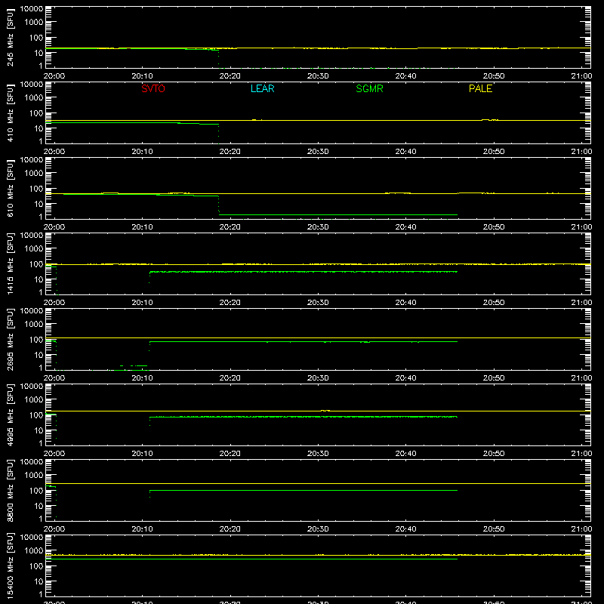Click the 100 tick value on the 610 MHz plot
The image size is (604, 604).
(36, 189)
